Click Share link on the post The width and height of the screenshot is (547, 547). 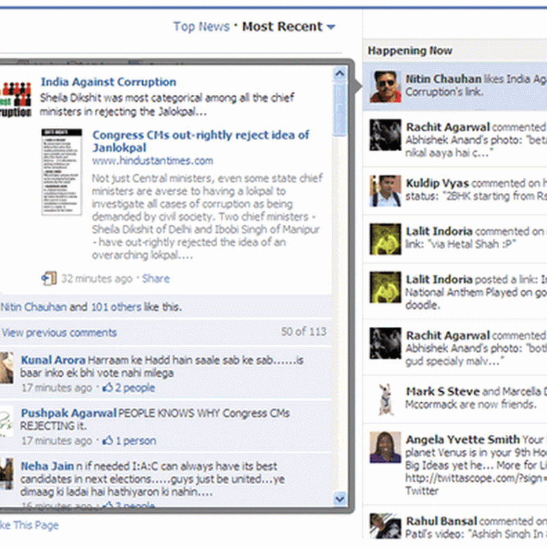click(x=156, y=278)
